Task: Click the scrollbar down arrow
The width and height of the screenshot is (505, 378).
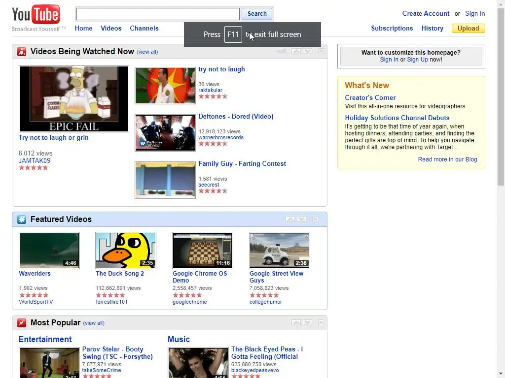Action: [x=501, y=375]
